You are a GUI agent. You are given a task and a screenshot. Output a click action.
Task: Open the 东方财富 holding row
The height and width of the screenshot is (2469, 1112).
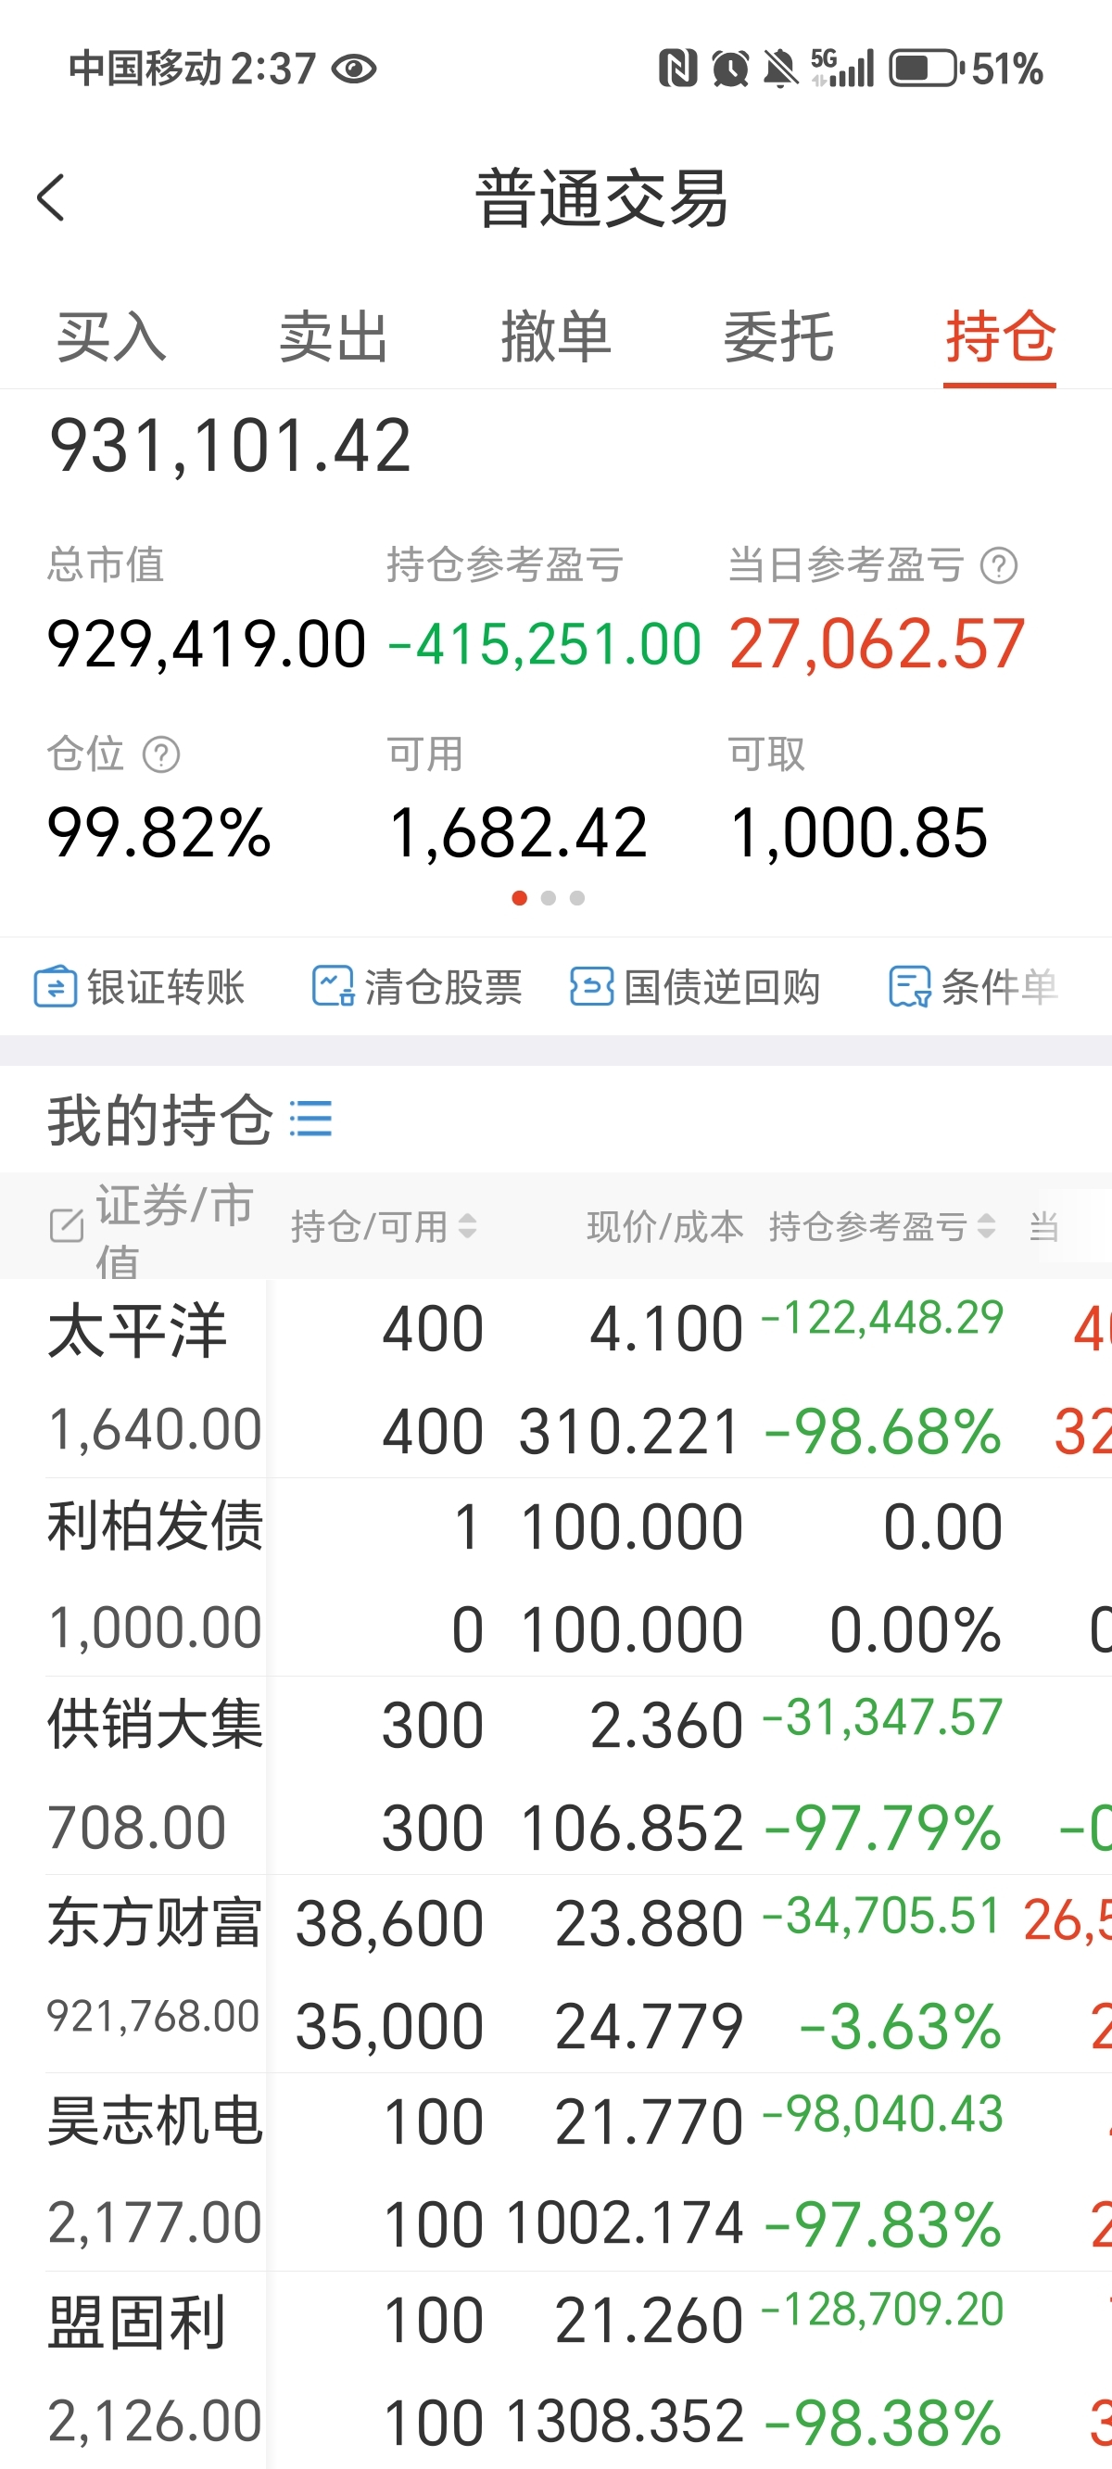556,1973
